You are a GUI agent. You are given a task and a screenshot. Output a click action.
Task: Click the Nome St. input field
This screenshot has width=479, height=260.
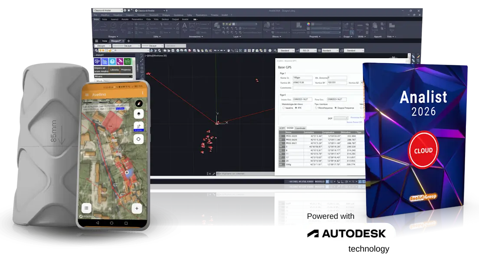(302, 78)
